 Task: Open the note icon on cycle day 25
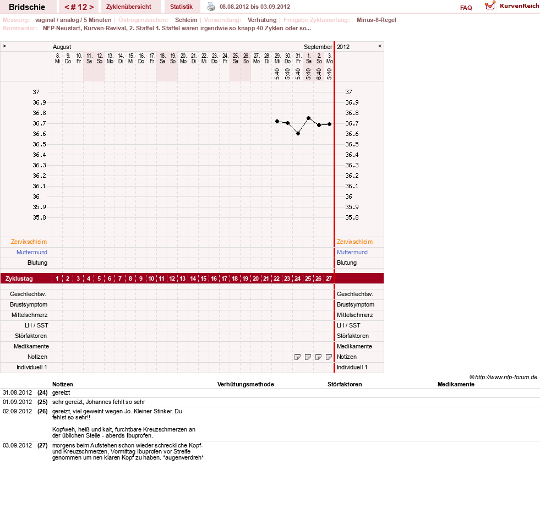click(x=308, y=357)
